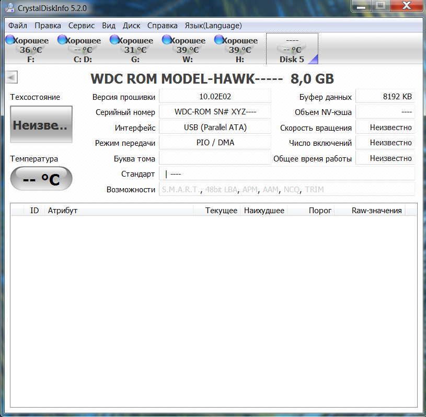The image size is (426, 417).
Task: Click the buffer size value 8192 KB
Action: click(x=385, y=97)
